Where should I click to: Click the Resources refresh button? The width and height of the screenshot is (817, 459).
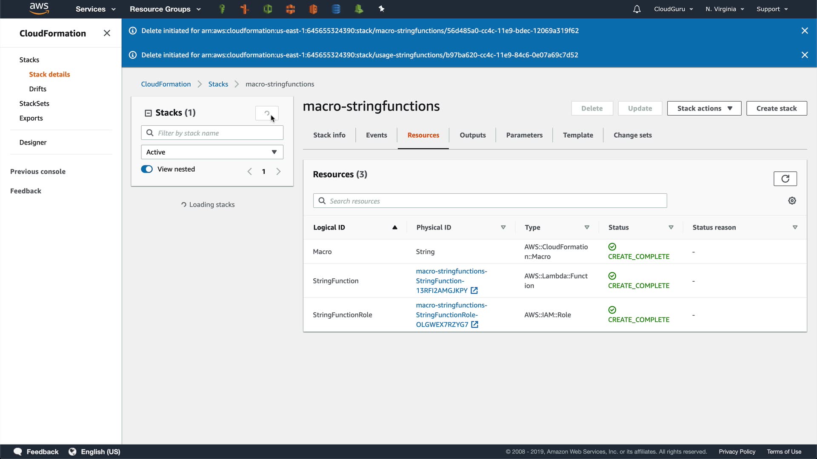(785, 179)
